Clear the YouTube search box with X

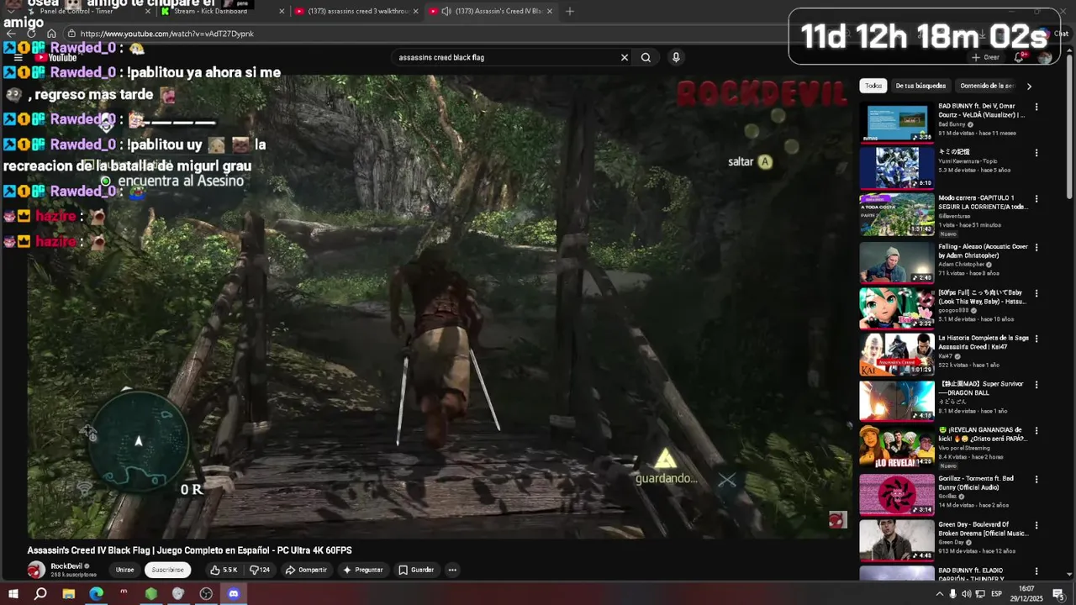tap(625, 57)
